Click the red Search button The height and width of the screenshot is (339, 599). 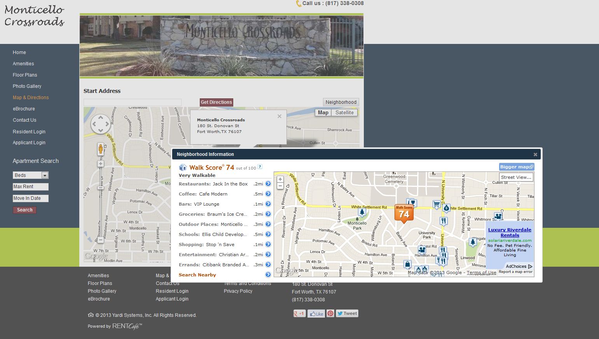24,210
